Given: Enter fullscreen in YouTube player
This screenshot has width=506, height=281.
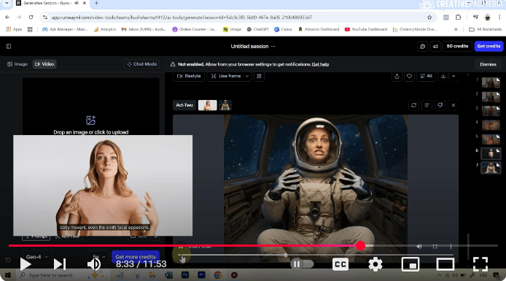Looking at the screenshot, I should click(480, 264).
